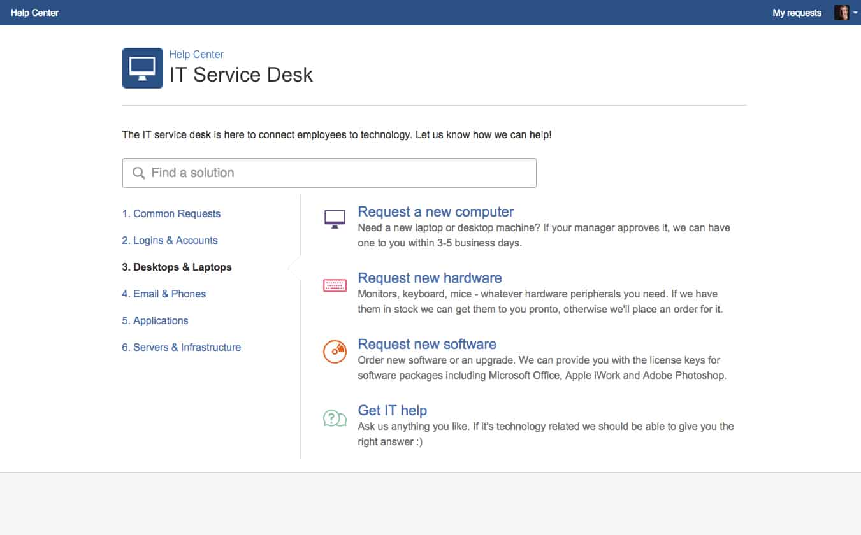Click the red keyboard icon beside Request new hardware
The width and height of the screenshot is (861, 535).
point(335,286)
